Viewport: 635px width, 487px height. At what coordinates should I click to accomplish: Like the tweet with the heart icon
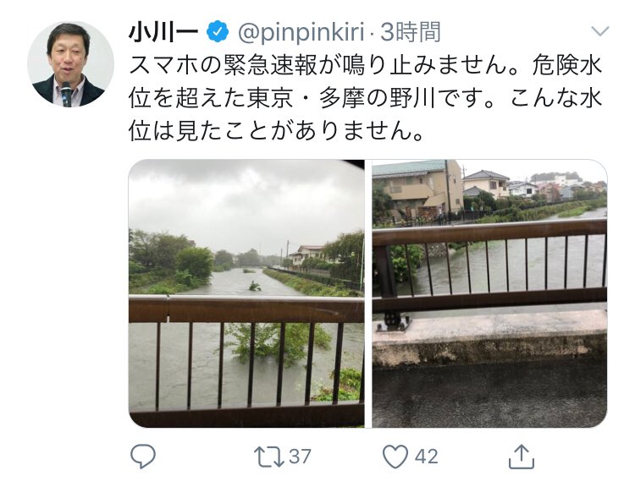pyautogui.click(x=395, y=457)
